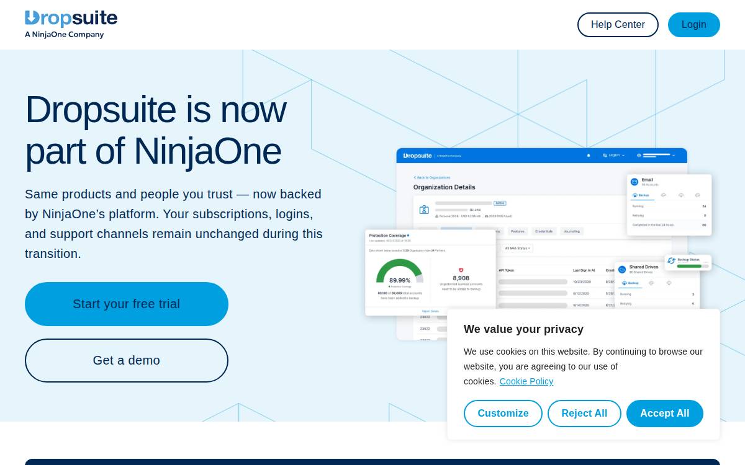Request a demo via Get a demo
The width and height of the screenshot is (745, 465).
tap(127, 360)
